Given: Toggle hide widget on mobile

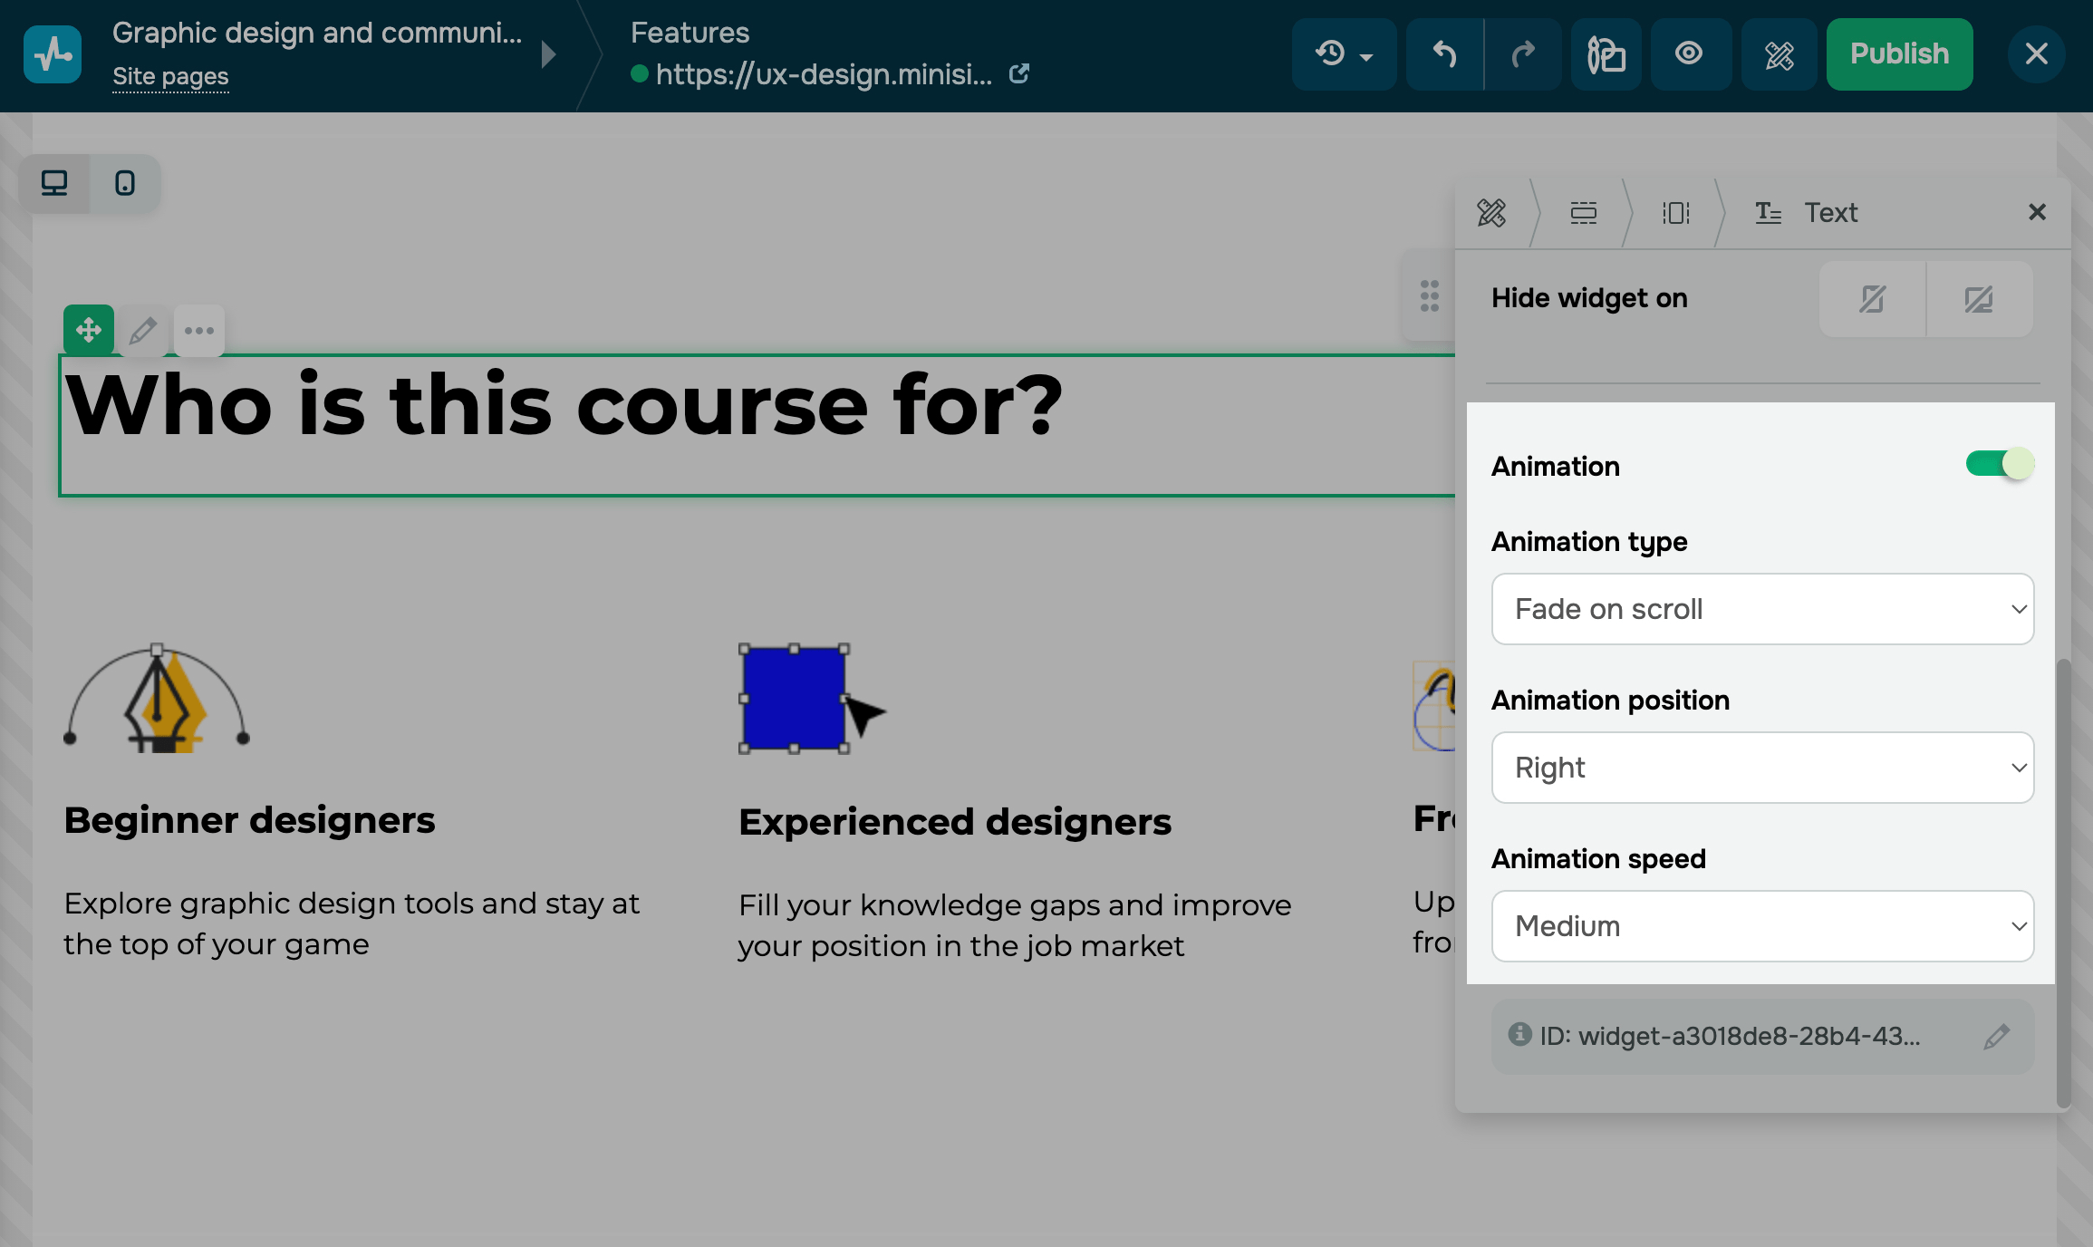Looking at the screenshot, I should coord(1872,299).
